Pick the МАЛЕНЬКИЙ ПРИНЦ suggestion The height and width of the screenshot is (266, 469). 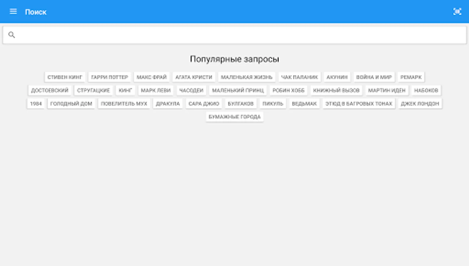pos(238,90)
